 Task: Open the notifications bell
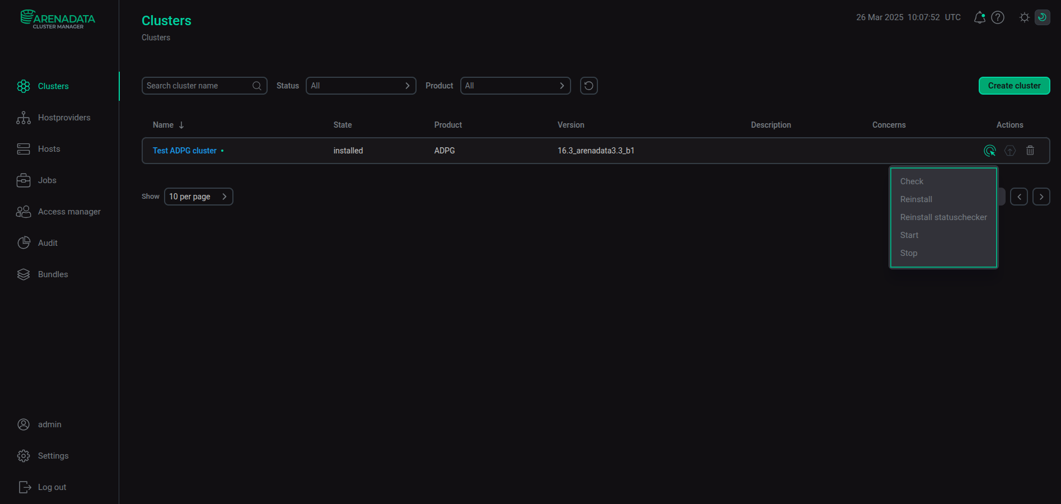(979, 17)
